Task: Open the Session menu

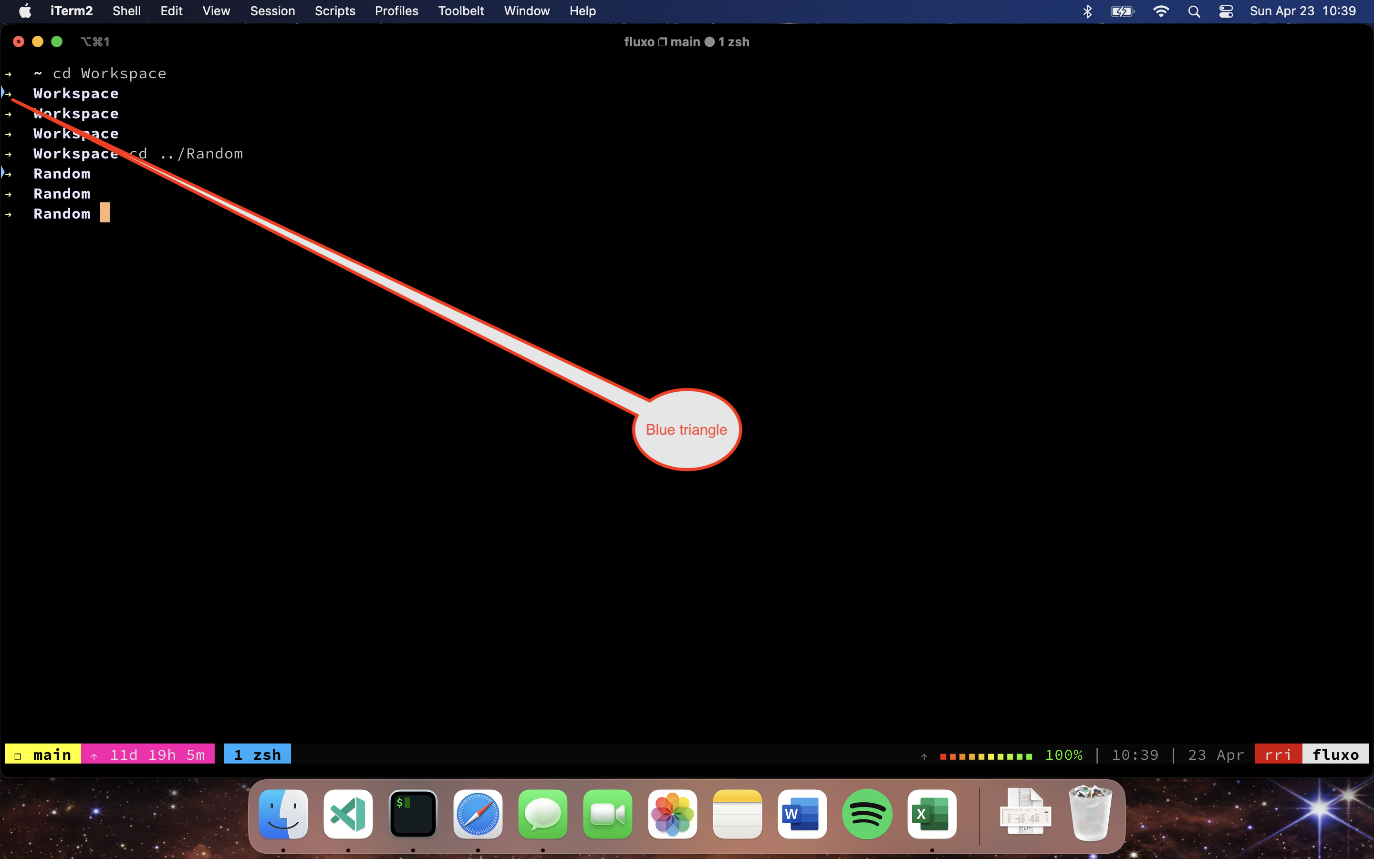Action: click(x=273, y=11)
